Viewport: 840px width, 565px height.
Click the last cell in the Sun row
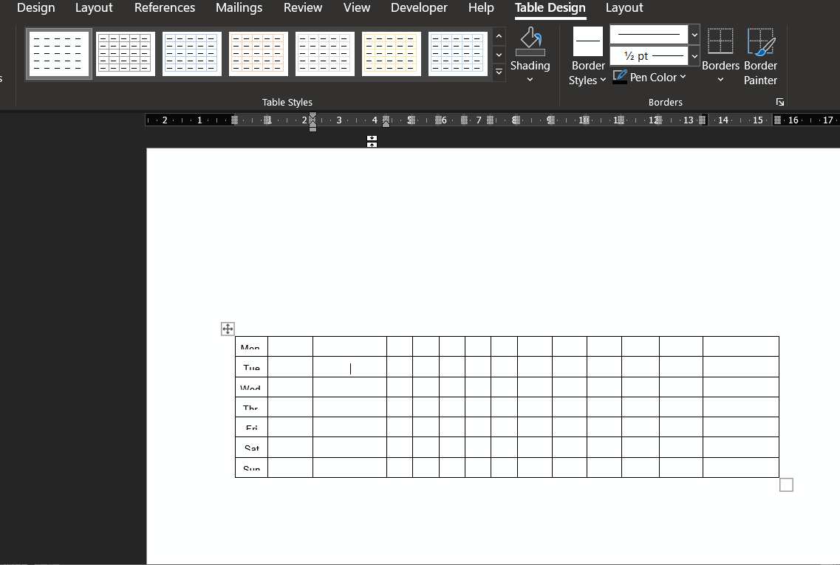point(741,467)
